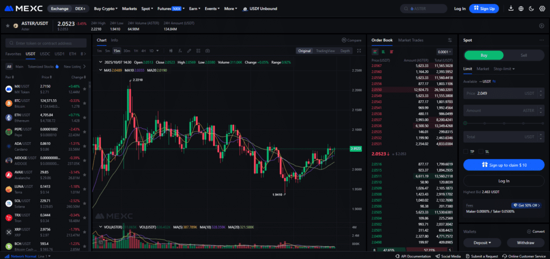Expand the chart to fullscreen

359,51
